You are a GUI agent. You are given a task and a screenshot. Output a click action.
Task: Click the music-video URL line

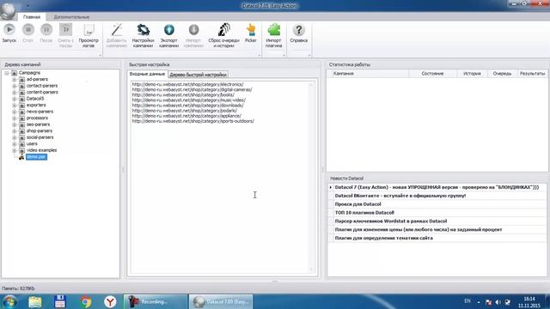click(189, 100)
